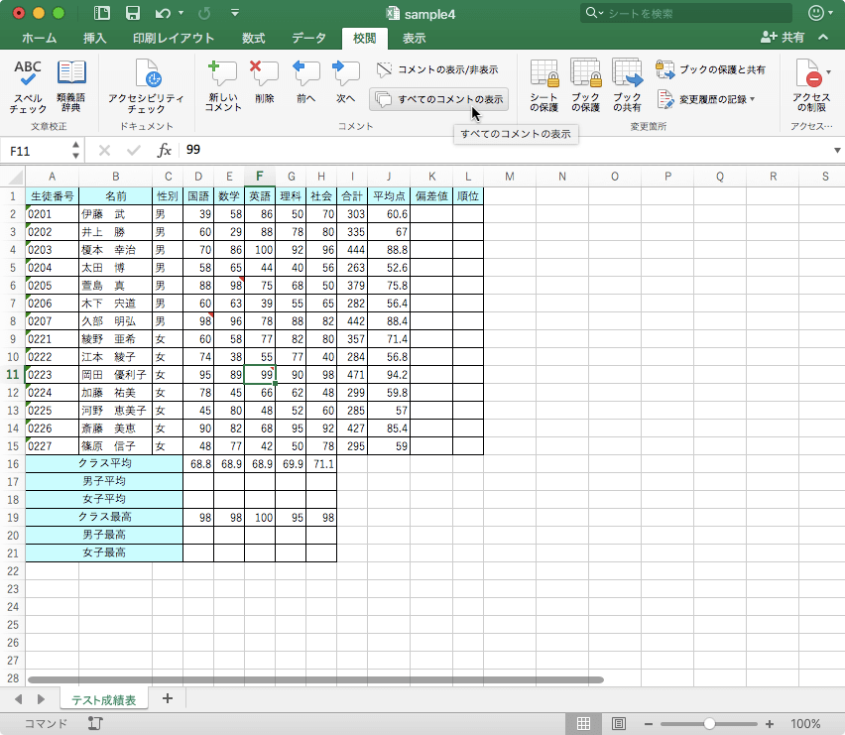Screen dimensions: 845x735
Task: Run the Accessibility Check (アクセシビリティチェック)
Action: click(x=146, y=86)
